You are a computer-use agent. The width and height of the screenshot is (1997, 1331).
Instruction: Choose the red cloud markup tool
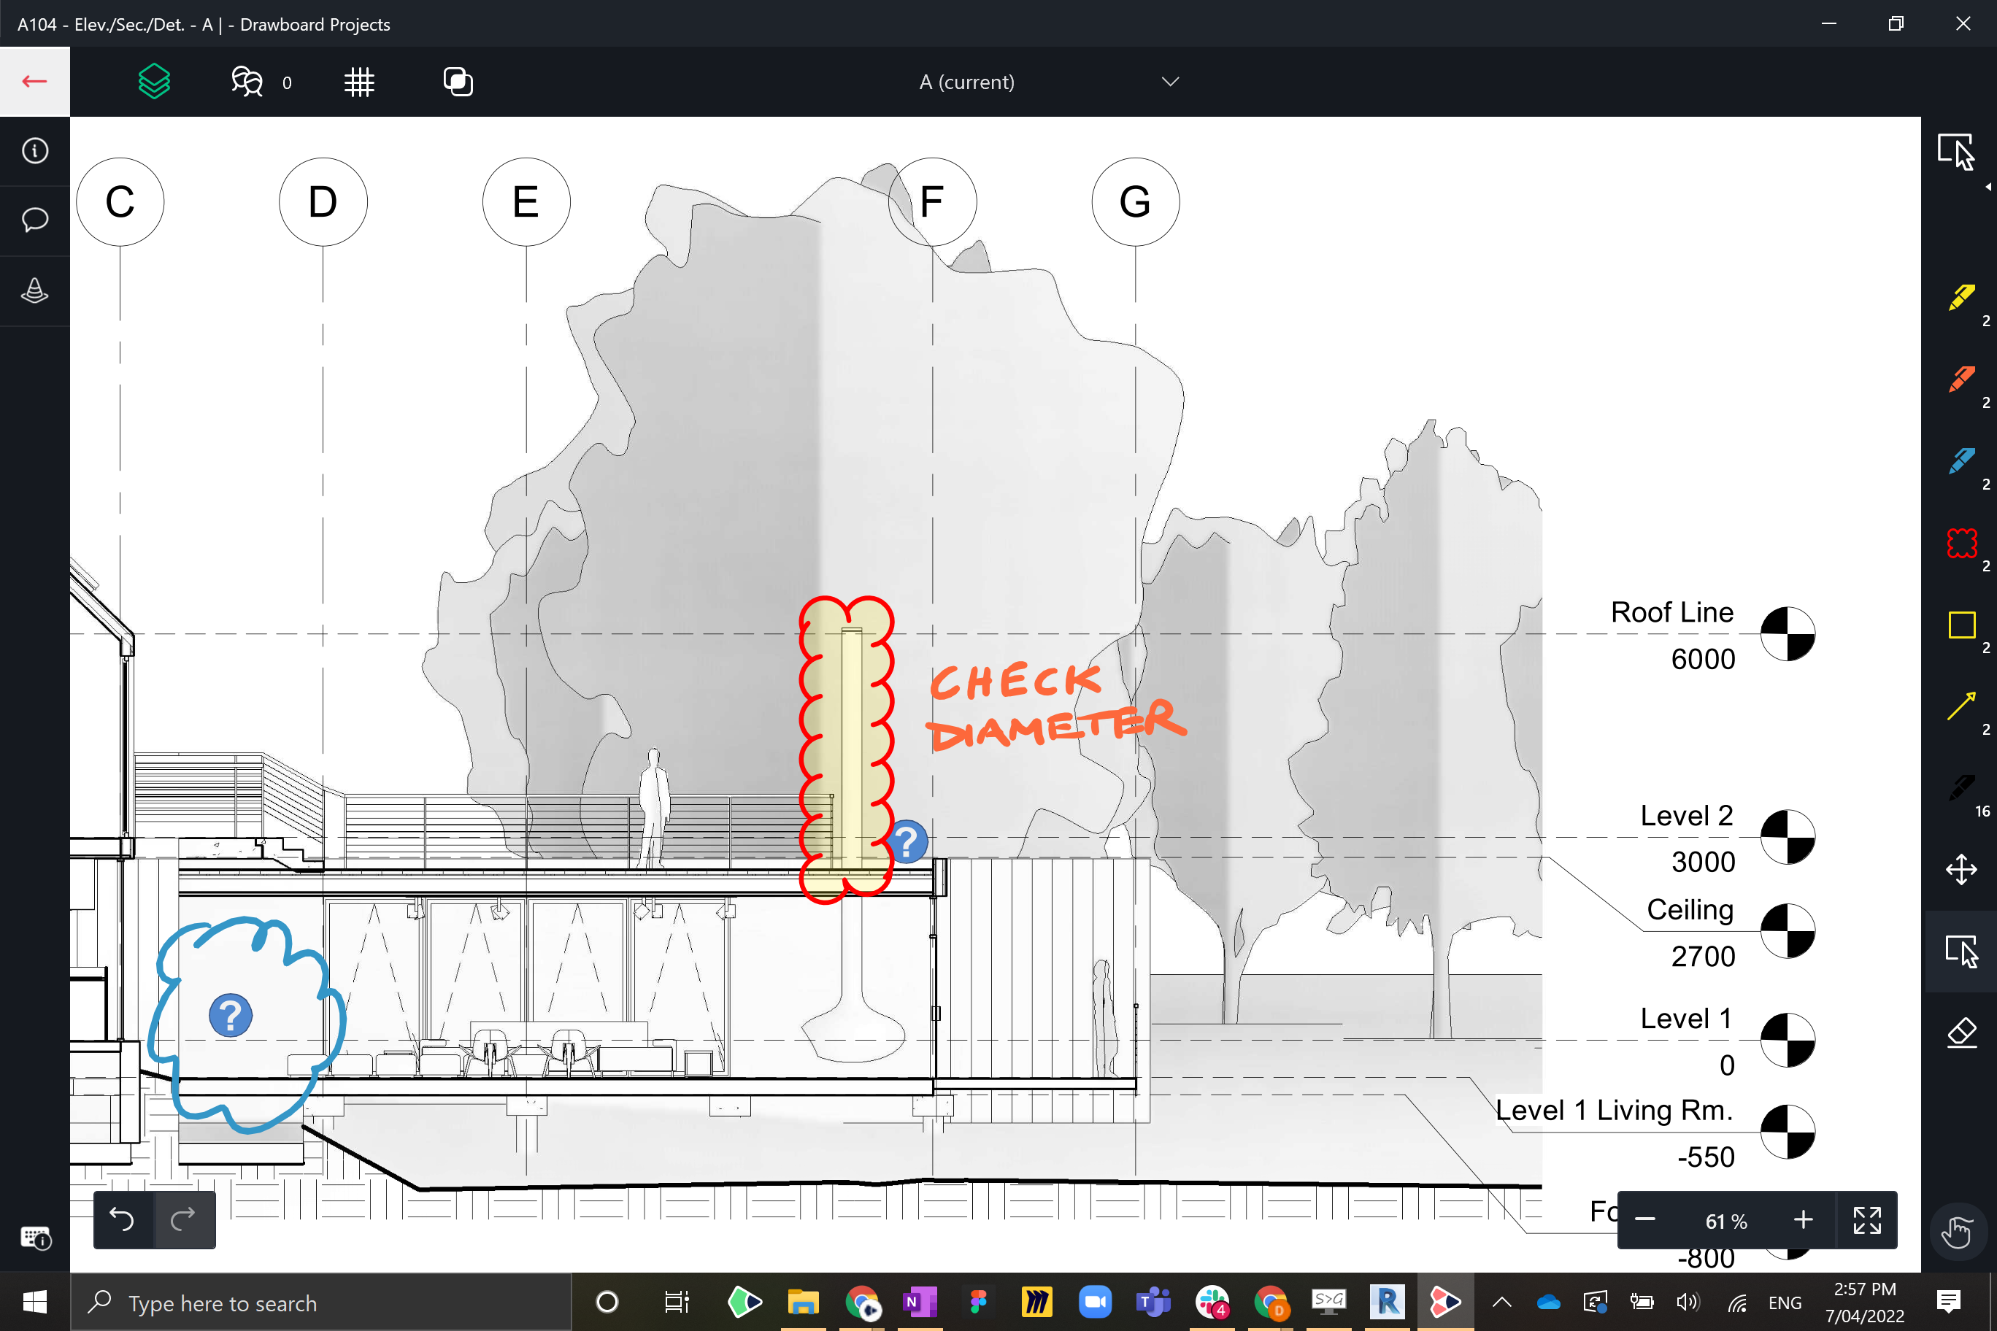tap(1961, 543)
